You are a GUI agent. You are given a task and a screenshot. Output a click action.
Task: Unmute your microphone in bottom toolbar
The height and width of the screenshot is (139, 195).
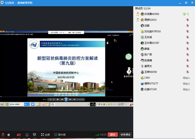tap(3, 134)
